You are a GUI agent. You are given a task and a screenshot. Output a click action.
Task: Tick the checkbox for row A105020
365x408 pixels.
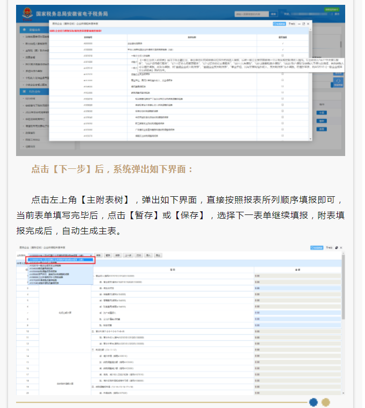[x=282, y=105]
